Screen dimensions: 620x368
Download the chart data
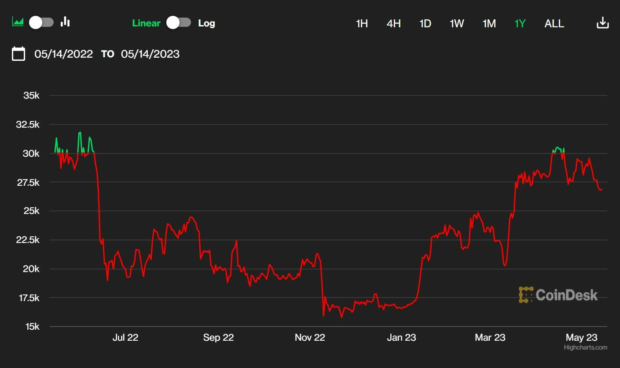pos(602,23)
